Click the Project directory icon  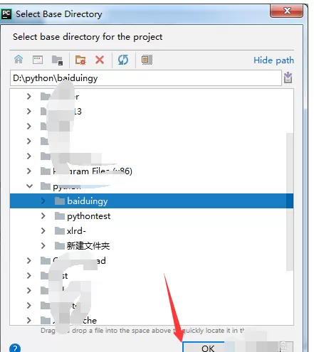[57, 60]
